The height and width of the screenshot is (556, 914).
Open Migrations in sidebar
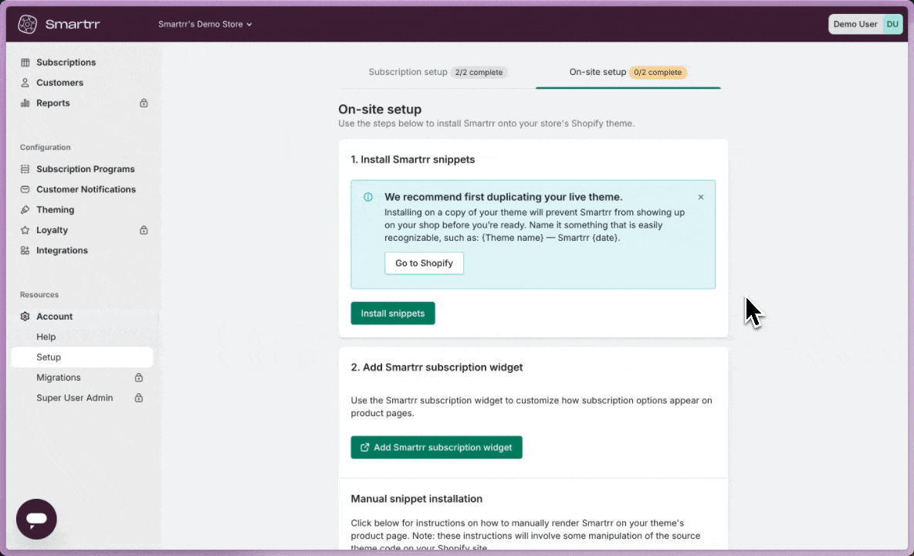59,378
